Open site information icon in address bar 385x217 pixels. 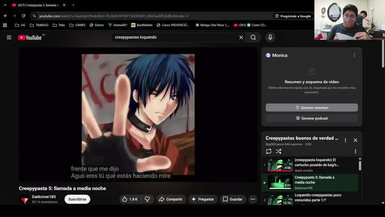coord(34,16)
